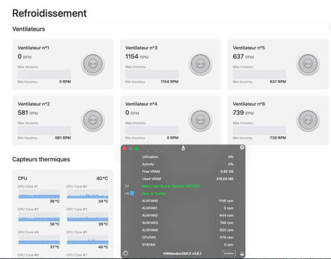
Task: Click the Ventilateur n°3 speed bar
Action: 152,74
